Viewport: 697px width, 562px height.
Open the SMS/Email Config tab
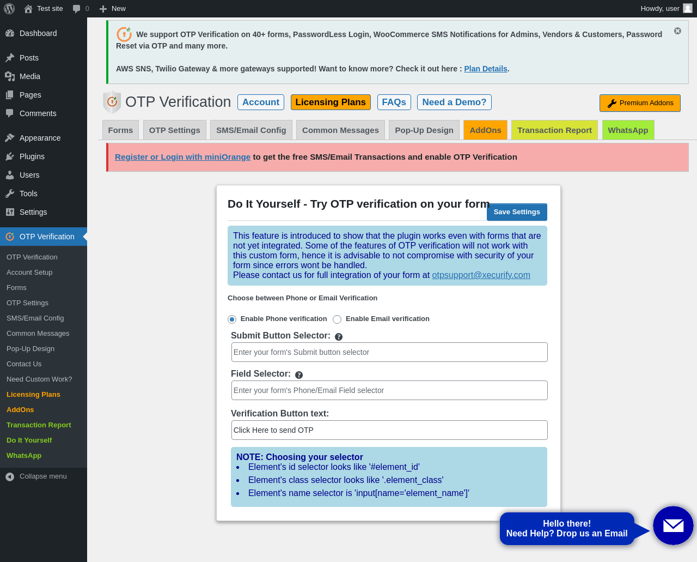(x=251, y=130)
